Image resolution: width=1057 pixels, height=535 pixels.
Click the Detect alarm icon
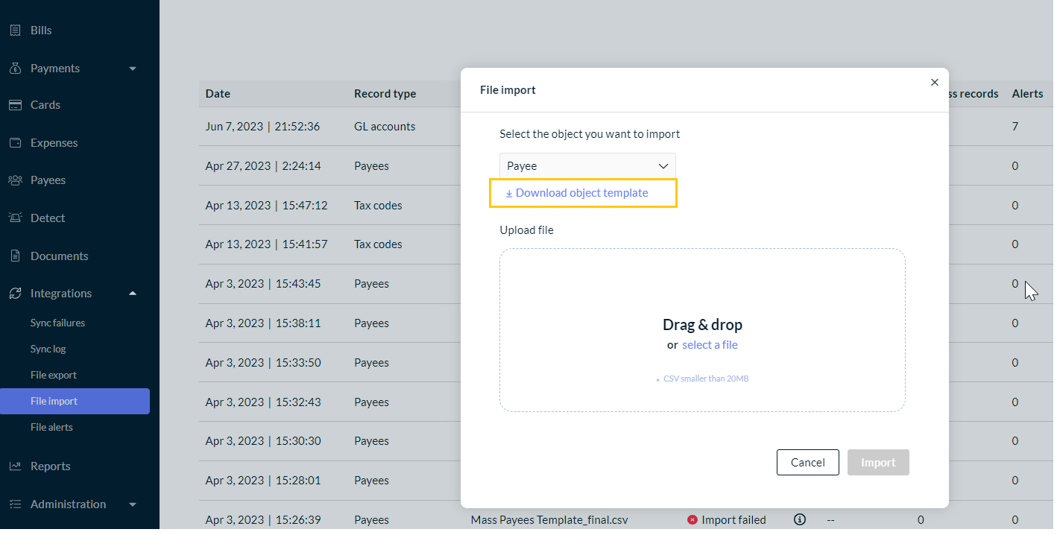coord(15,218)
